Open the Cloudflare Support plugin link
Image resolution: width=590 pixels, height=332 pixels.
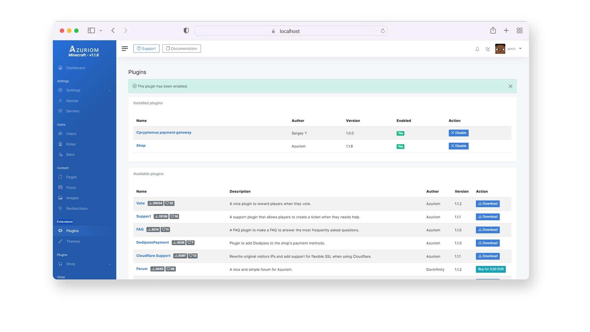point(153,256)
